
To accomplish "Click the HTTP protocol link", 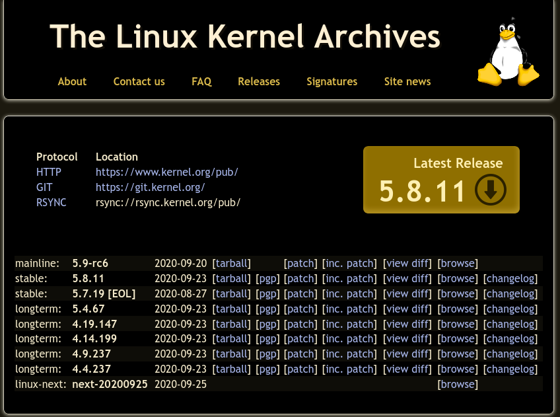I will 49,172.
